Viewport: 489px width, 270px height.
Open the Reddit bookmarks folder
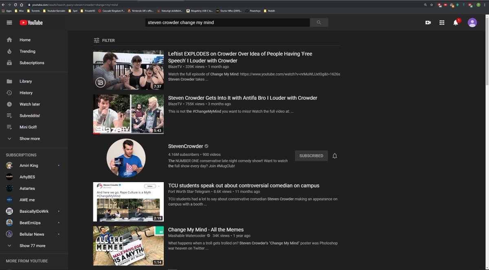[270, 11]
